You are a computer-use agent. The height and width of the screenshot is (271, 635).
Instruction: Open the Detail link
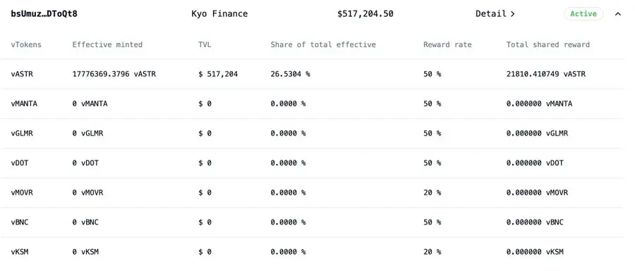coord(495,14)
